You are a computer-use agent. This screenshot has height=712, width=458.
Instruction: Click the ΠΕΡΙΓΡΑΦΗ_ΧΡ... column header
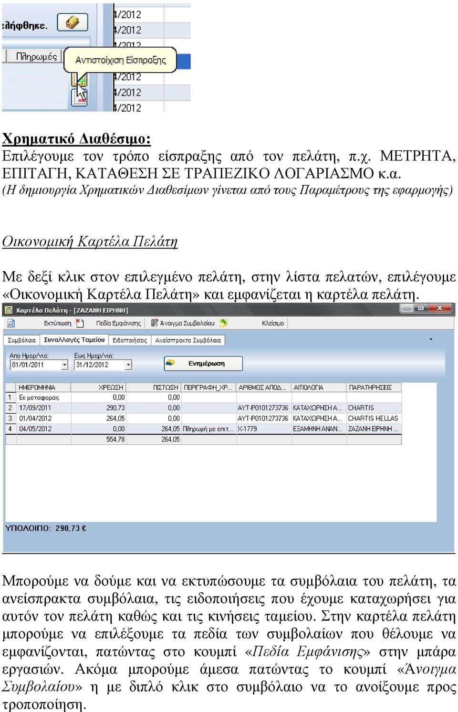point(208,387)
